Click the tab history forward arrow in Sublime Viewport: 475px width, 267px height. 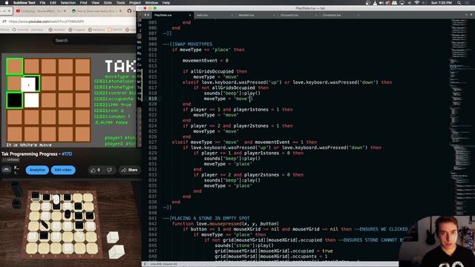click(148, 15)
